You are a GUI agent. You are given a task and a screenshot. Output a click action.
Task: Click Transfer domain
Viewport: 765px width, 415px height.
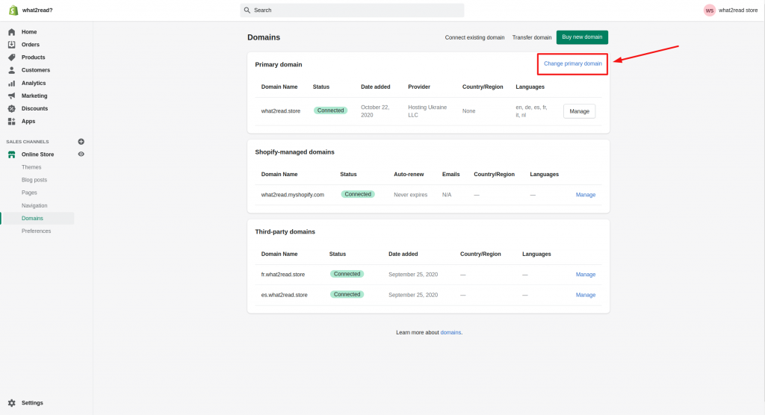point(532,37)
